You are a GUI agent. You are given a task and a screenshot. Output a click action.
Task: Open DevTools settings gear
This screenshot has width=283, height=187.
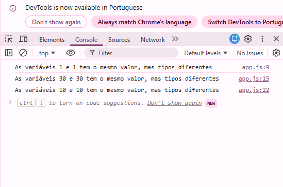(248, 39)
